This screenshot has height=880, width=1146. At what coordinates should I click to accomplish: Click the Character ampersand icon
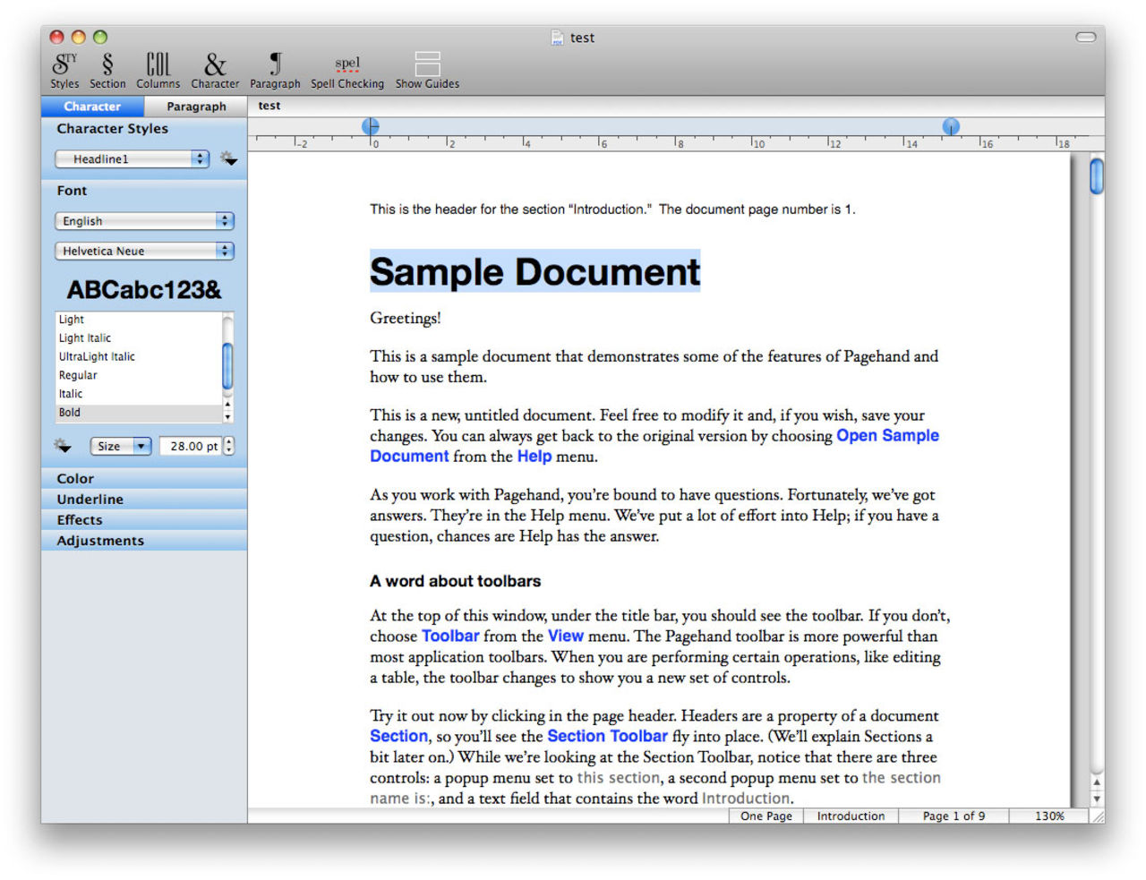(x=215, y=70)
